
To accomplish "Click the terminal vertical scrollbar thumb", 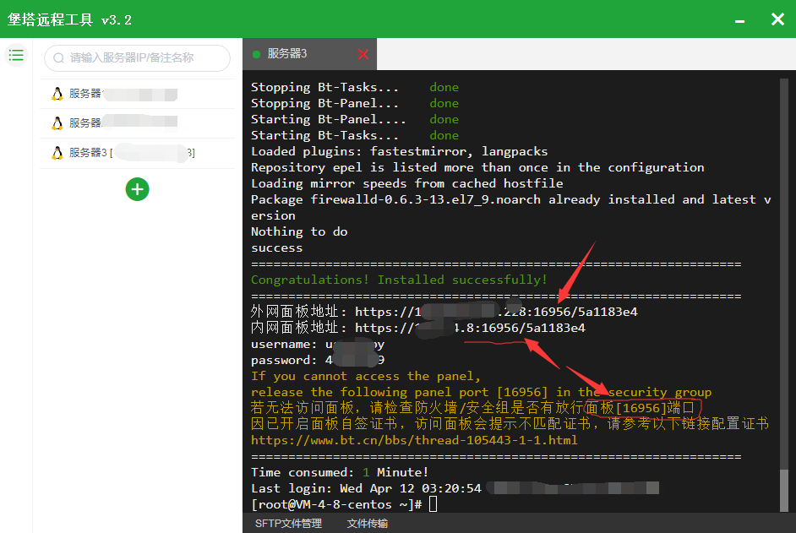I will pyautogui.click(x=784, y=491).
